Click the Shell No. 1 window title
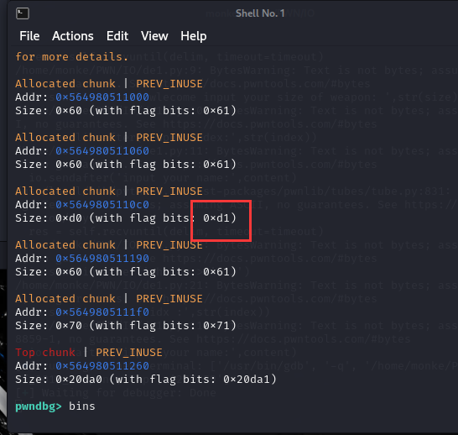The image size is (458, 435). [260, 13]
